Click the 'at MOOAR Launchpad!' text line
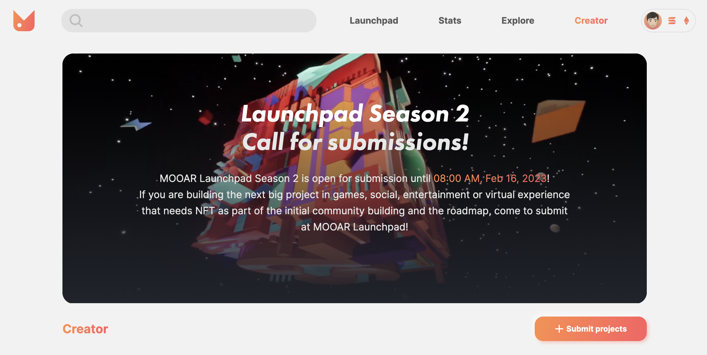This screenshot has width=707, height=355. (355, 227)
